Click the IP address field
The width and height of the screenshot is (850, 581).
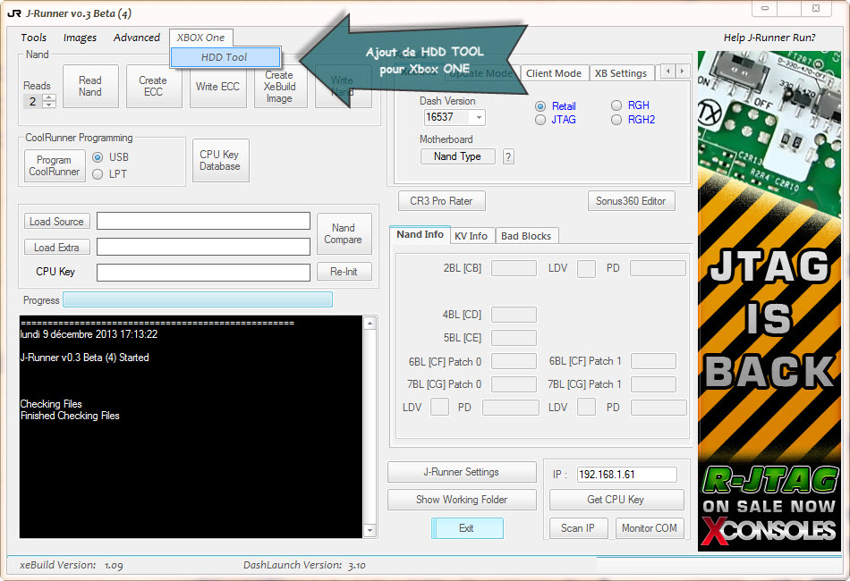(626, 475)
